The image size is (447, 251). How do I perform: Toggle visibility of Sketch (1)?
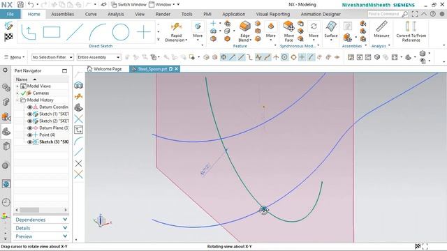tap(29, 114)
